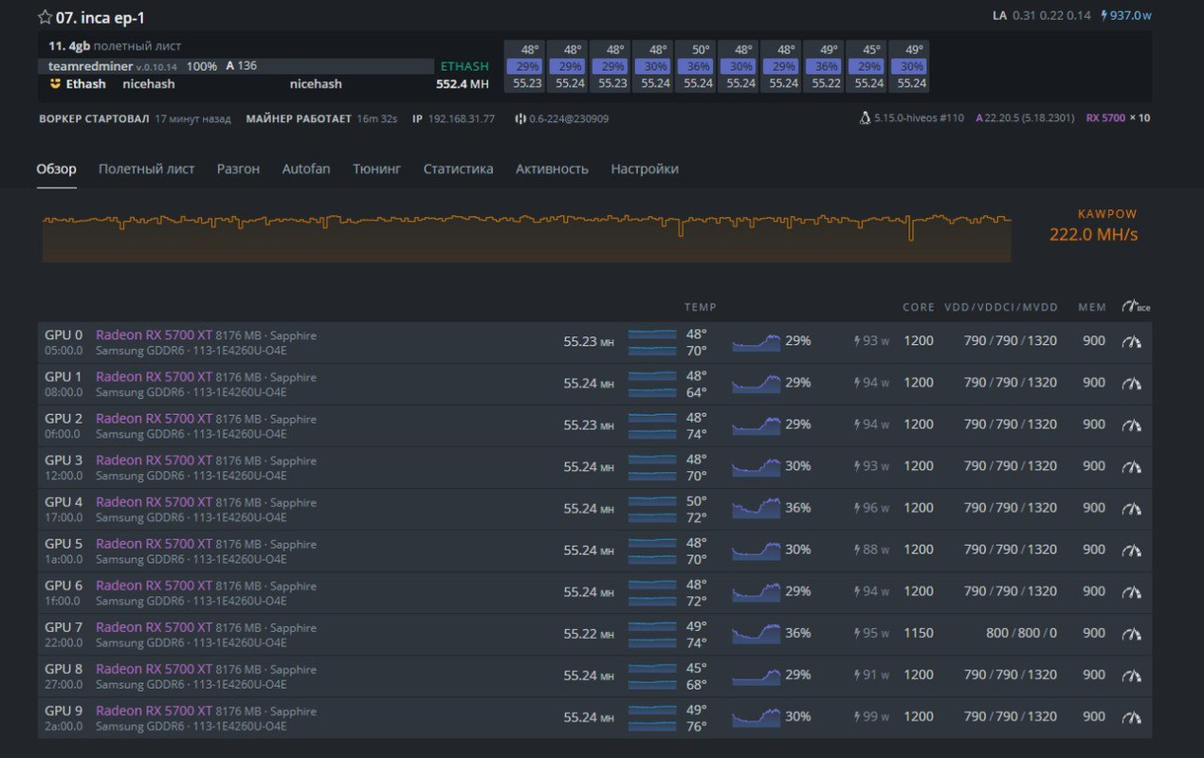Viewport: 1204px width, 758px height.
Task: Open overclock settings for GPU 1 row
Action: coord(1131,383)
